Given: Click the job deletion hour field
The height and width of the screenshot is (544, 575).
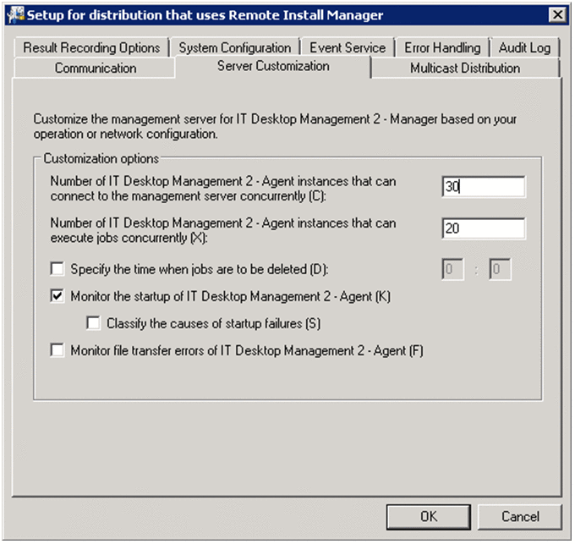Looking at the screenshot, I should [454, 270].
